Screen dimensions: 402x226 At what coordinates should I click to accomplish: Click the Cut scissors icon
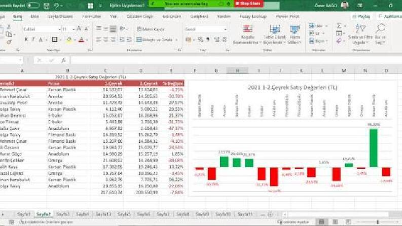coord(9,26)
